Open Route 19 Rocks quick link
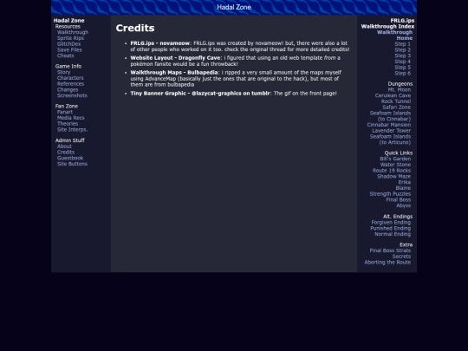 coord(392,171)
